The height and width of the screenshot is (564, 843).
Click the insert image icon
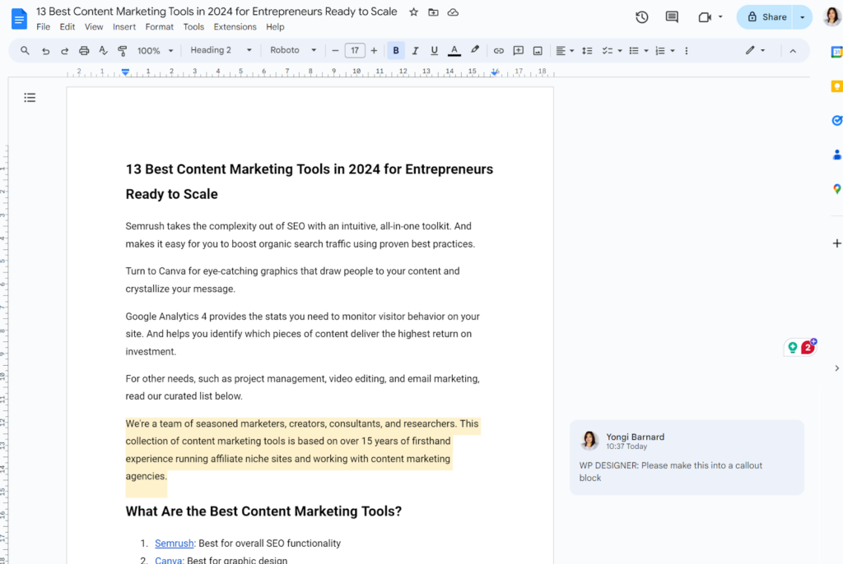[538, 51]
